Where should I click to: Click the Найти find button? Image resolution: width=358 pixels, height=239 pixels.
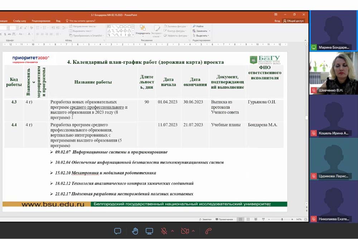(x=198, y=26)
